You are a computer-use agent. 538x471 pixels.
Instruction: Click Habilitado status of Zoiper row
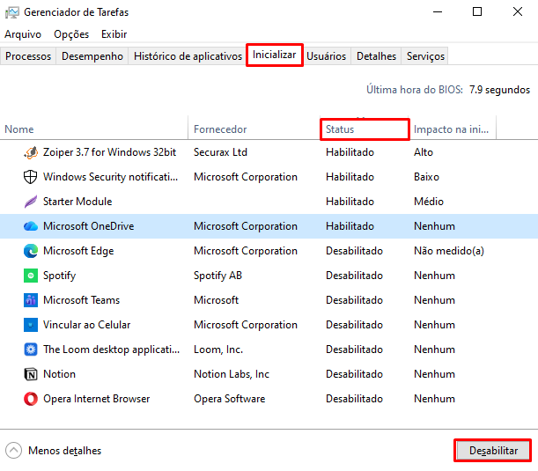click(x=350, y=152)
